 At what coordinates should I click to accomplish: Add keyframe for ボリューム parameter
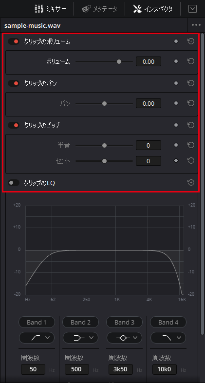(176, 61)
